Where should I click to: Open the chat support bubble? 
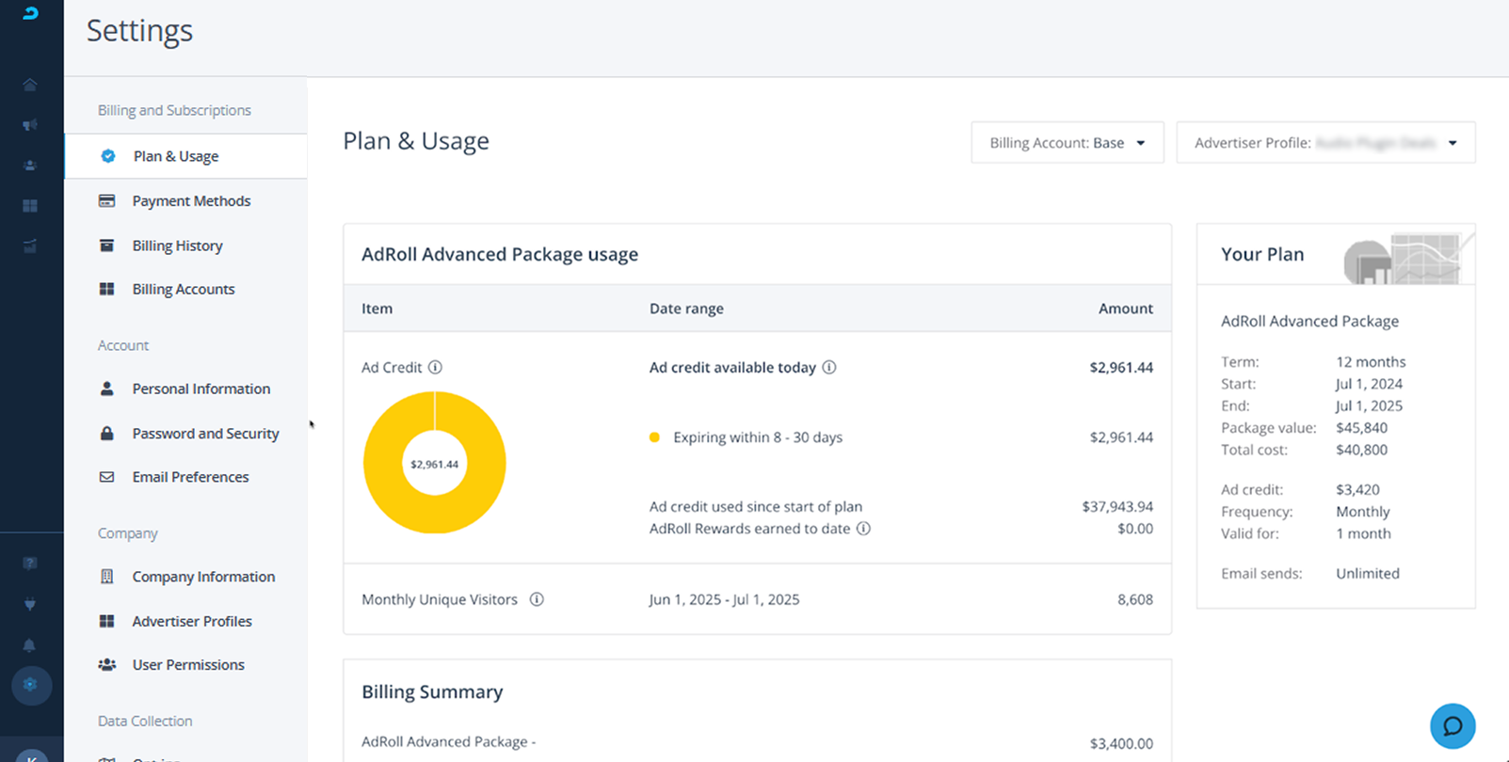1453,726
